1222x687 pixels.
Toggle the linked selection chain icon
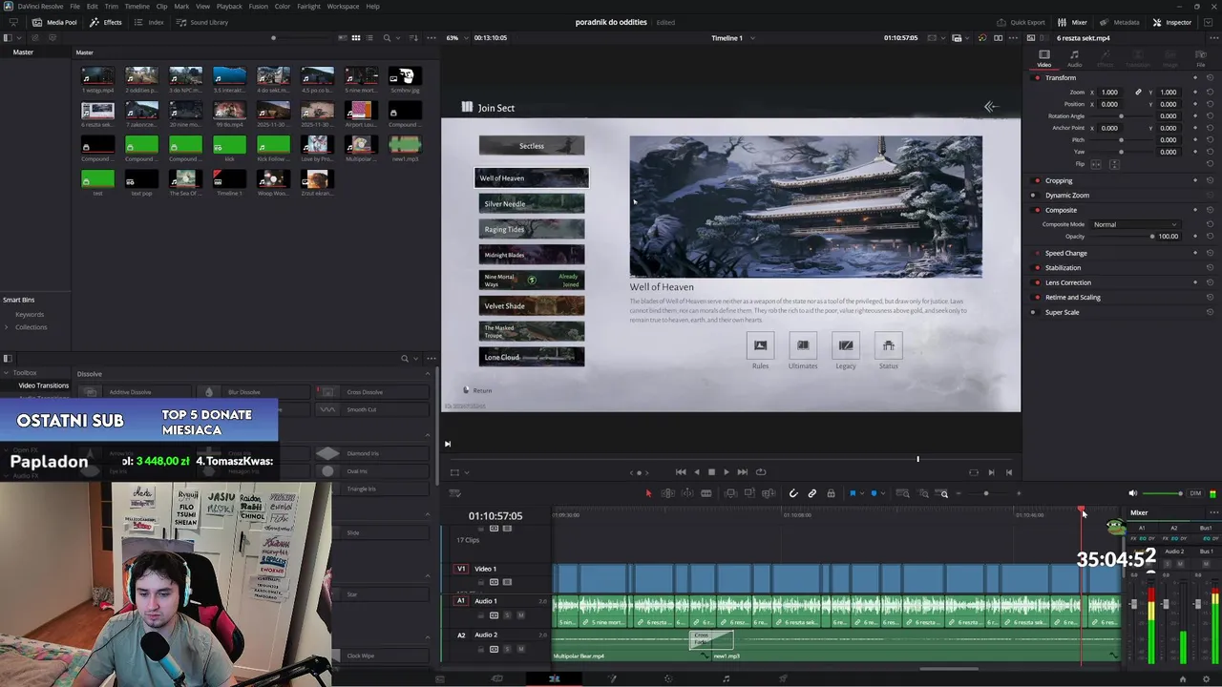pyautogui.click(x=812, y=493)
